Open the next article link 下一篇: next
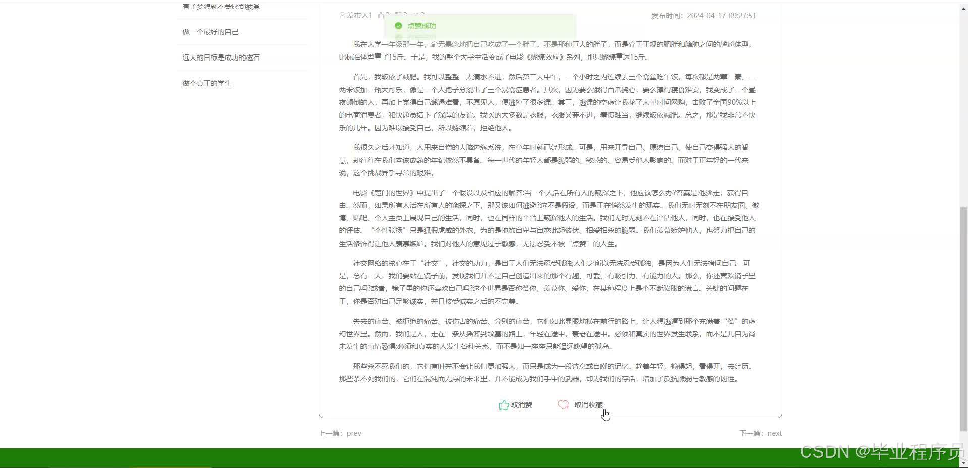968x468 pixels. 760,433
